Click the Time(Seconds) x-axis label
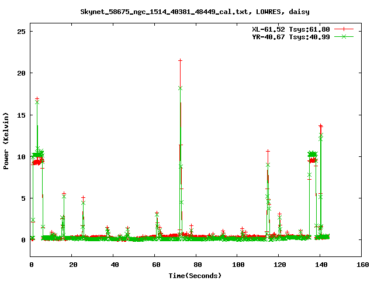The height and width of the screenshot is (281, 374). coord(195,276)
